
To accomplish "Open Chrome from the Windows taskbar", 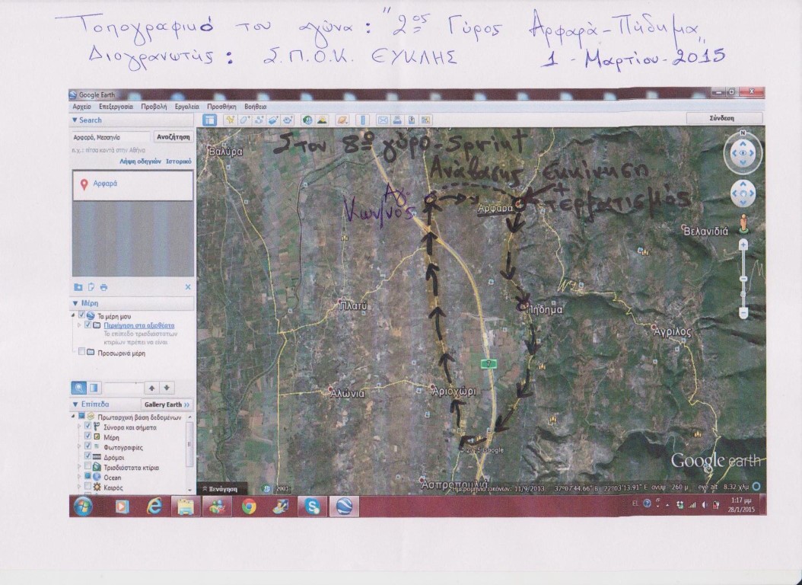I will pos(249,507).
